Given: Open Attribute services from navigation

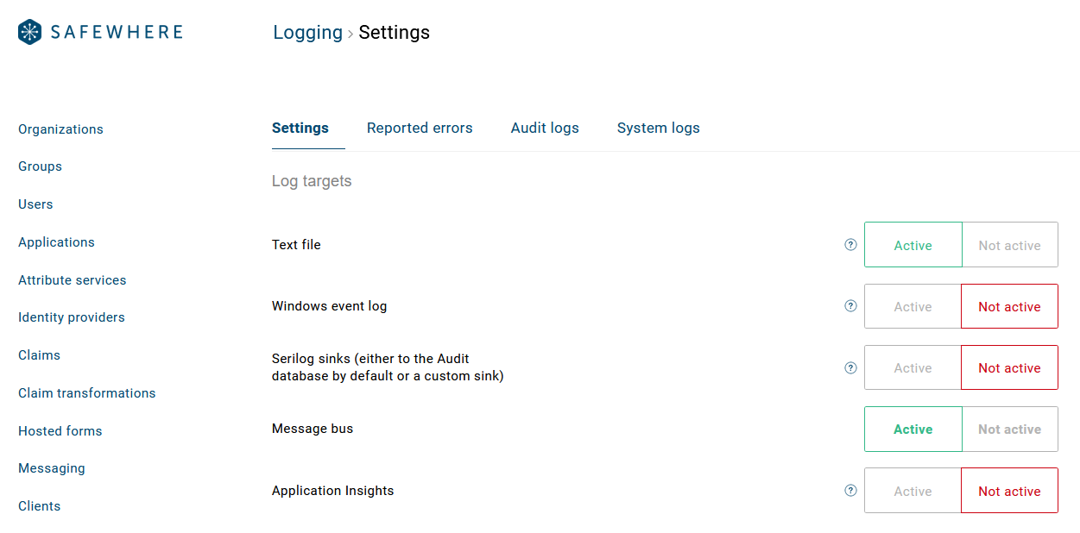Looking at the screenshot, I should [73, 280].
